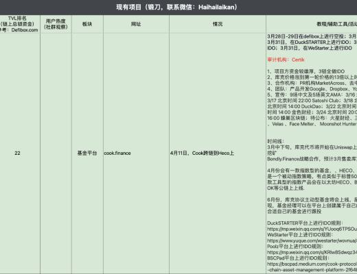This screenshot has height=274, width=357.
Task: Click the "3月28日-29日在defibox上进行空投" line
Action: pos(312,36)
